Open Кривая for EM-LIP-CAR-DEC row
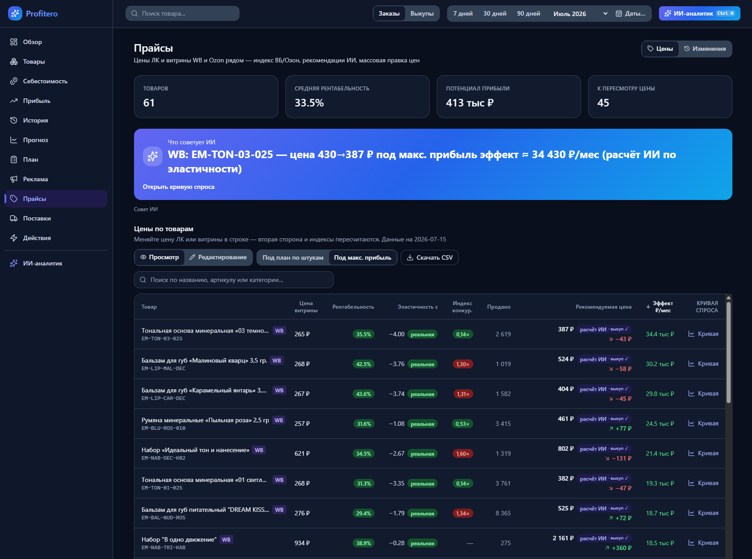 click(703, 394)
